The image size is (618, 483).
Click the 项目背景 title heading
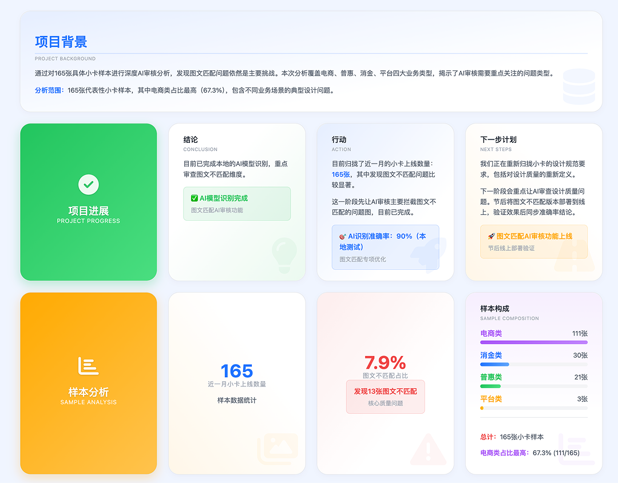click(x=61, y=42)
